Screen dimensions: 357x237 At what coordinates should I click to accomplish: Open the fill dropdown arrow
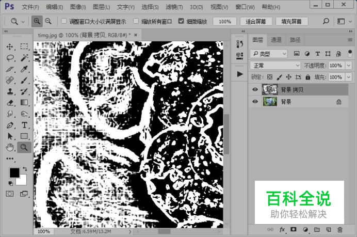click(349, 77)
